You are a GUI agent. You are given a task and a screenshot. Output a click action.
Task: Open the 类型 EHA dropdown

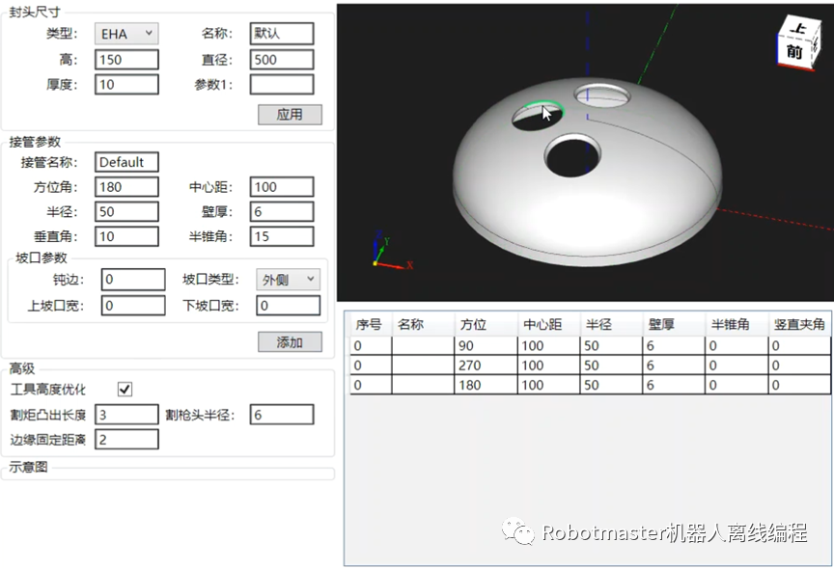127,34
